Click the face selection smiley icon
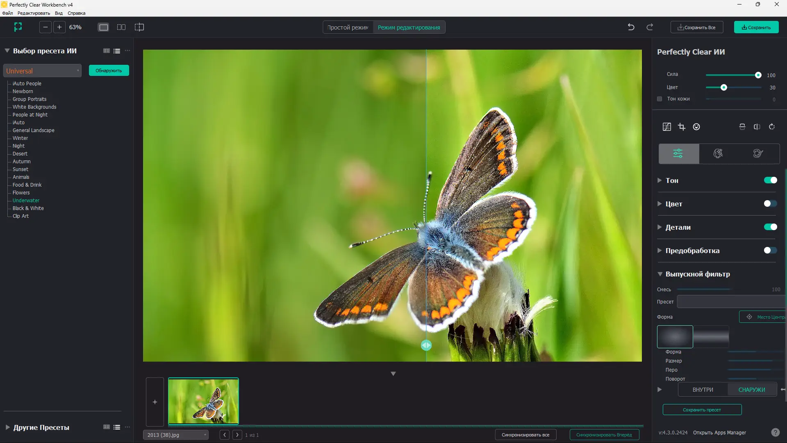Image resolution: width=787 pixels, height=443 pixels. [x=696, y=127]
